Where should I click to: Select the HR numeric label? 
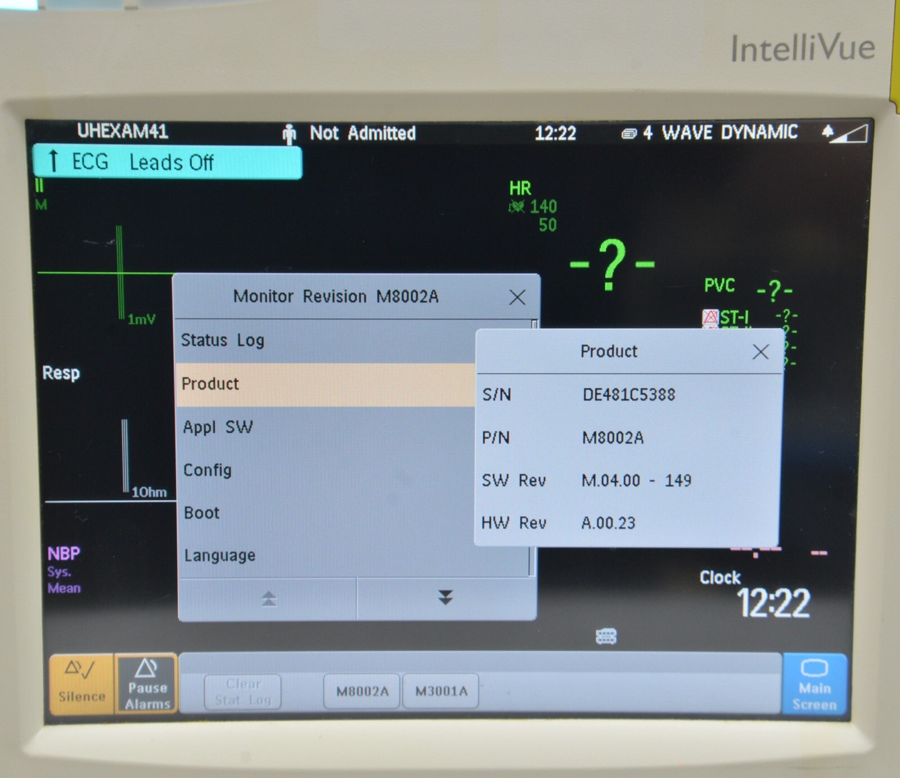coord(520,188)
